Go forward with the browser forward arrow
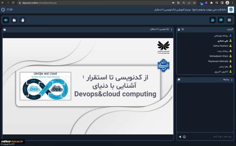Screen dimensions: 236x146 pyautogui.click(x=8, y=3)
